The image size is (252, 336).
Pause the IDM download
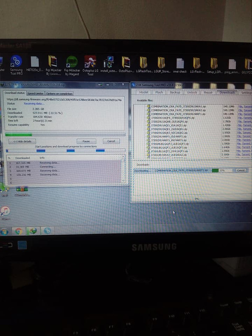pos(86,141)
